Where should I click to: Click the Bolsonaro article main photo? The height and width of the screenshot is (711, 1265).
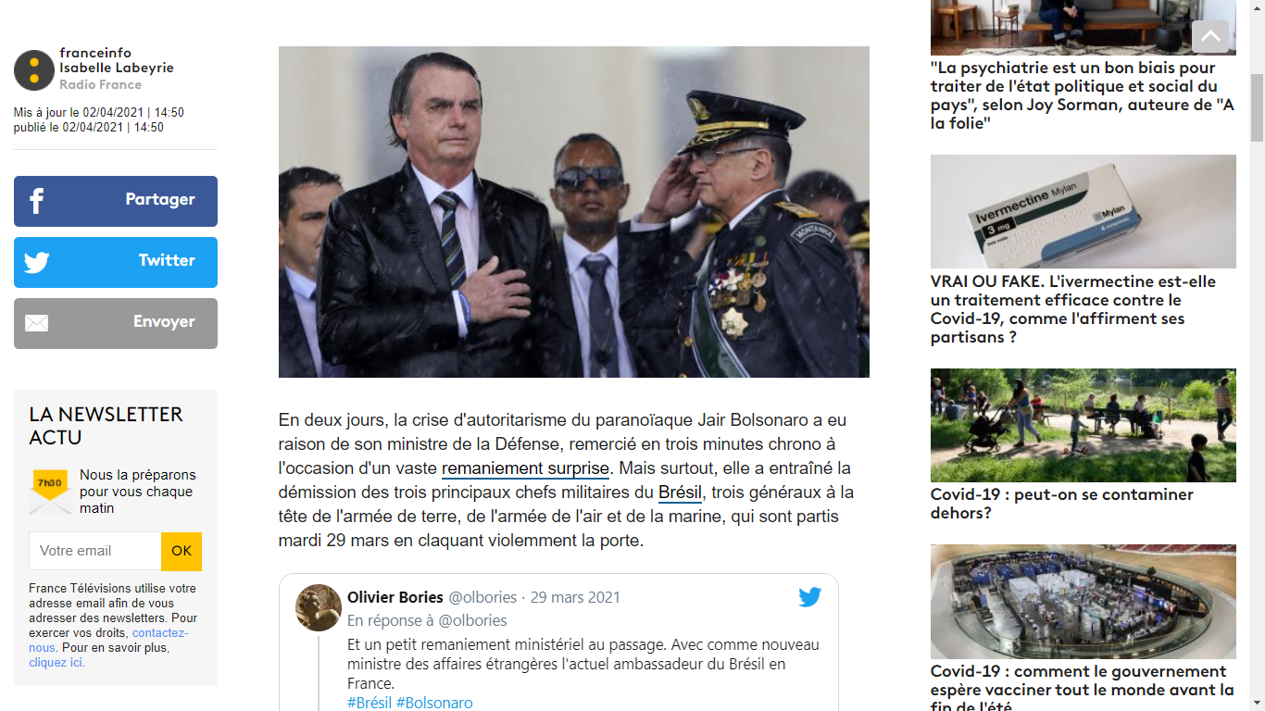[x=574, y=212]
